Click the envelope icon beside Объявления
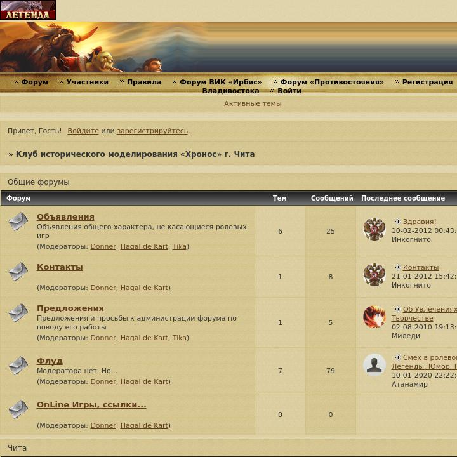Screen dimensions: 457x457 pos(18,222)
